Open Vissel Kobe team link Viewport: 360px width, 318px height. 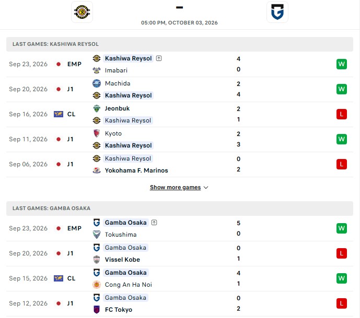pyautogui.click(x=122, y=260)
